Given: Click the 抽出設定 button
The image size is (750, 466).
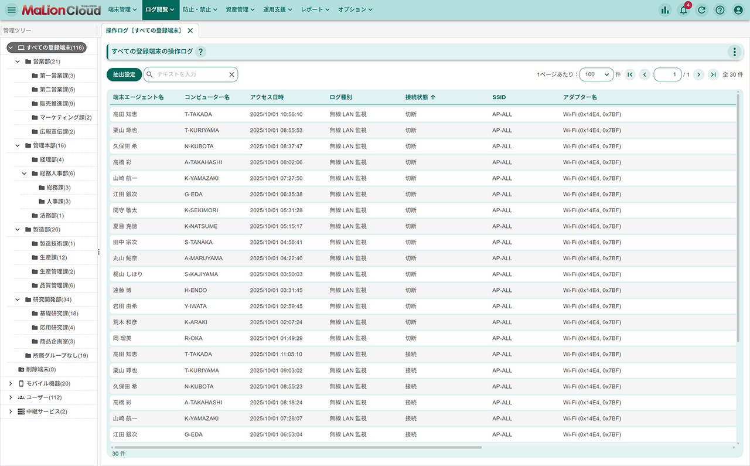Looking at the screenshot, I should tap(124, 74).
